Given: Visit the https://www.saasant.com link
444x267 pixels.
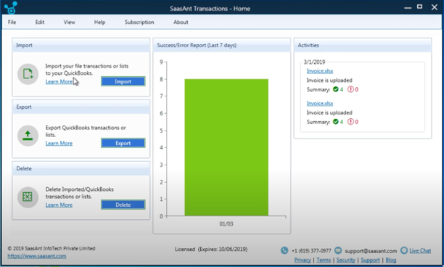Looking at the screenshot, I should pyautogui.click(x=37, y=256).
